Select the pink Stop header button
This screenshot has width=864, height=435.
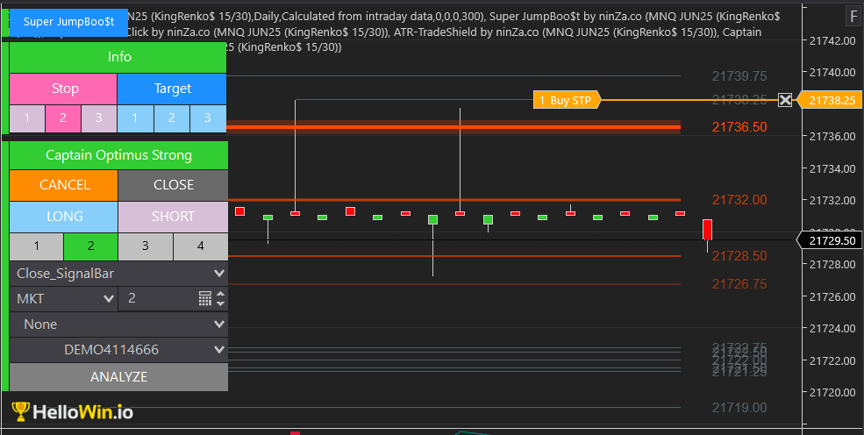pos(63,89)
